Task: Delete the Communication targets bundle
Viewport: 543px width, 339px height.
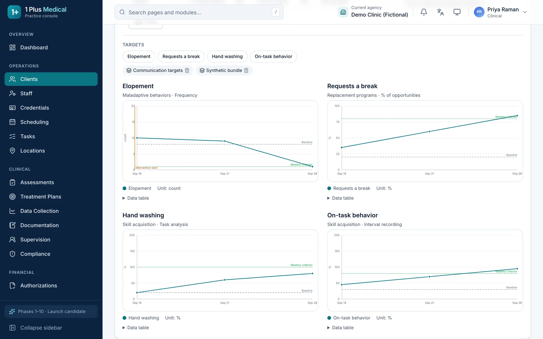Action: pos(187,71)
